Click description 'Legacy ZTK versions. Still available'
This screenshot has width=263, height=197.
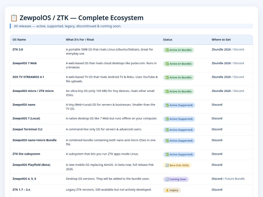pos(109,190)
